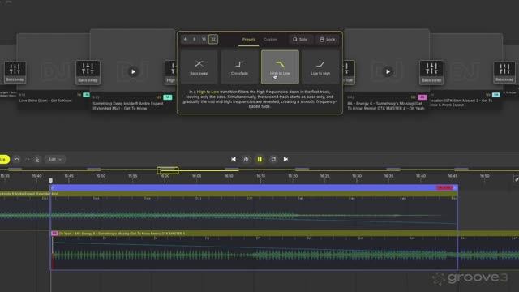Click the 16:30 mark on the ruler
The height and width of the screenshot is (292, 519).
click(357, 176)
